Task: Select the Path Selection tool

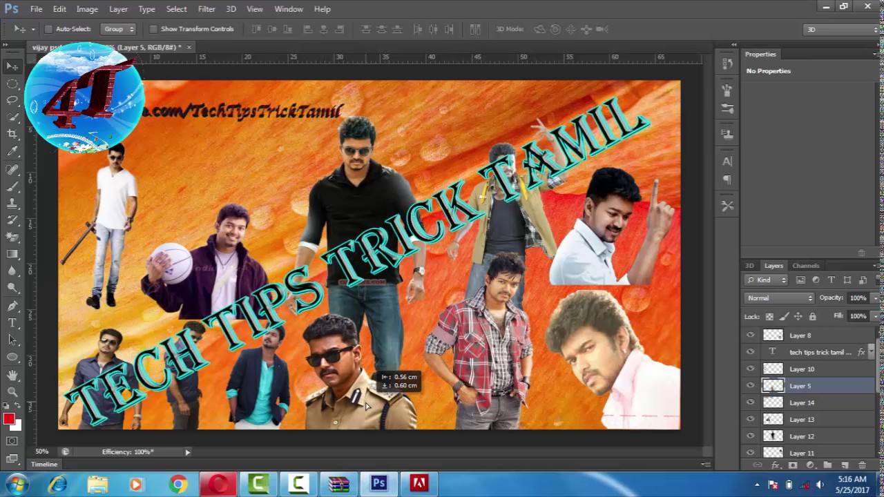Action: (x=12, y=340)
